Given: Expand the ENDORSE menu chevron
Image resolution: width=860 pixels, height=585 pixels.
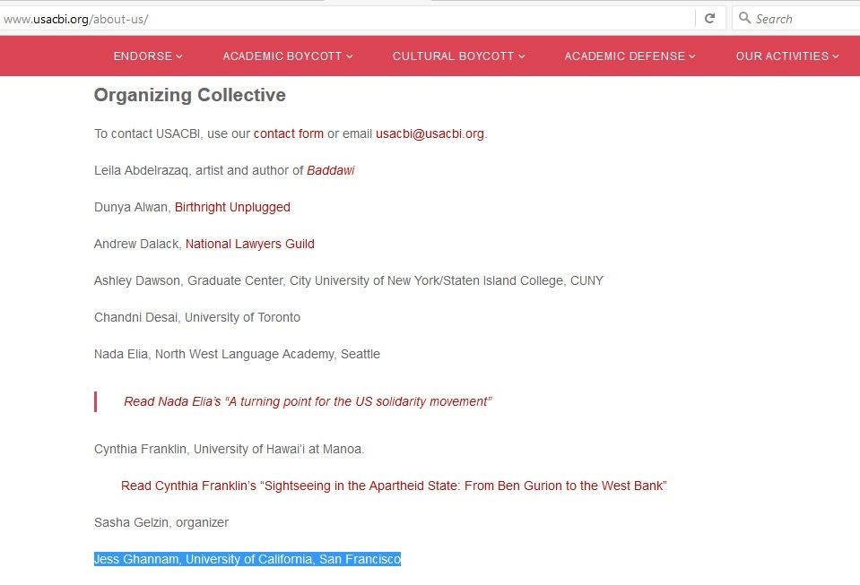Looking at the screenshot, I should click(179, 56).
